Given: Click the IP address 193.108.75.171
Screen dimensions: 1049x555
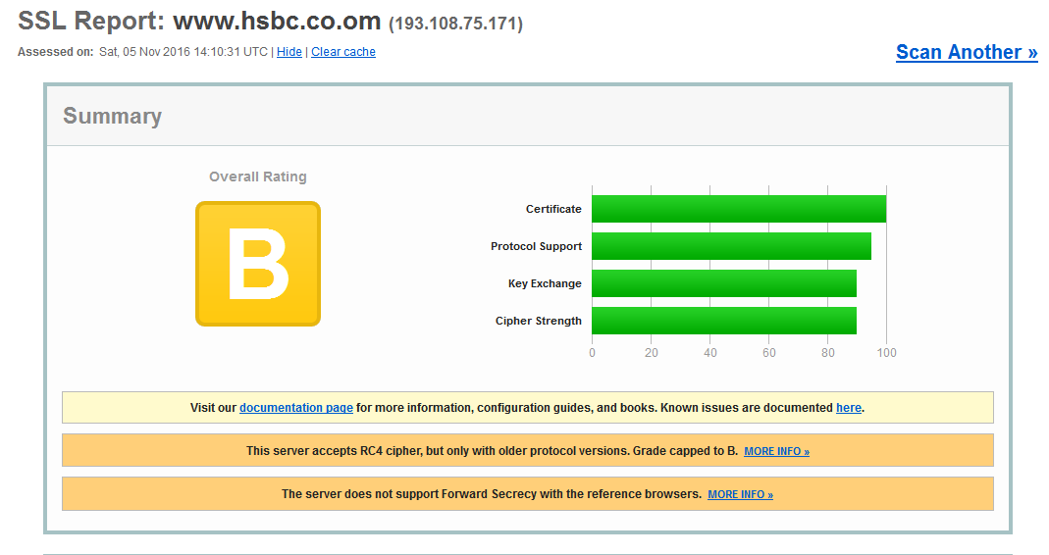Looking at the screenshot, I should tap(455, 24).
